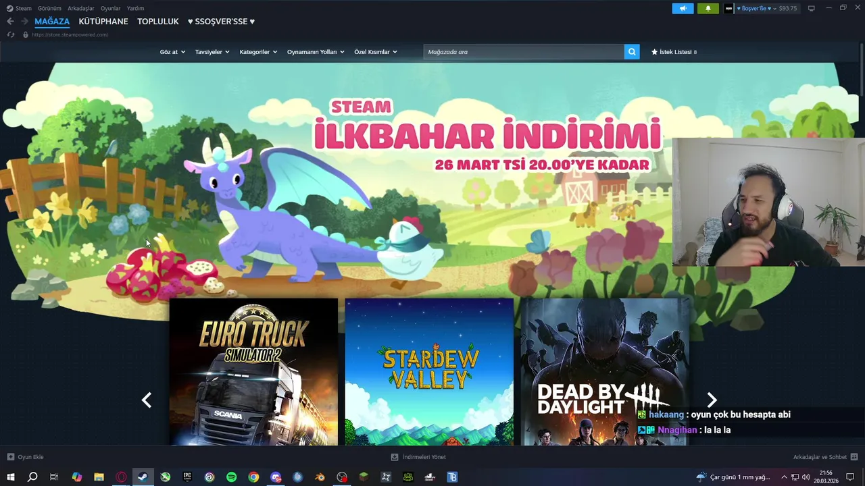This screenshot has height=486, width=865.
Task: Click the blue announcements megaphone button
Action: pyautogui.click(x=683, y=8)
